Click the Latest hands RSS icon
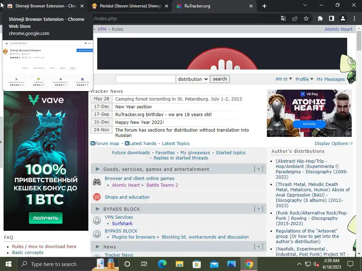 127,143
